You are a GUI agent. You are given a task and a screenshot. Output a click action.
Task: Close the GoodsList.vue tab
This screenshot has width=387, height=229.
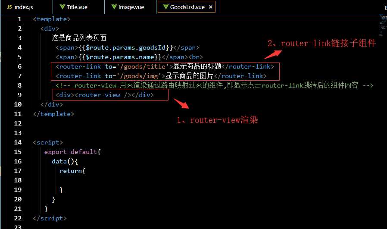coord(211,7)
